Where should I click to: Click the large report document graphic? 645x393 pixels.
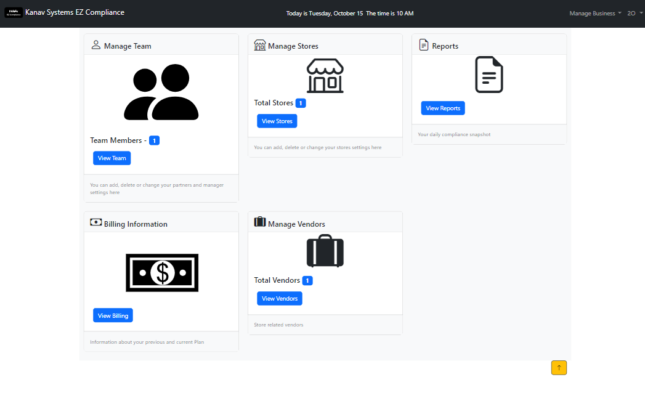point(489,75)
